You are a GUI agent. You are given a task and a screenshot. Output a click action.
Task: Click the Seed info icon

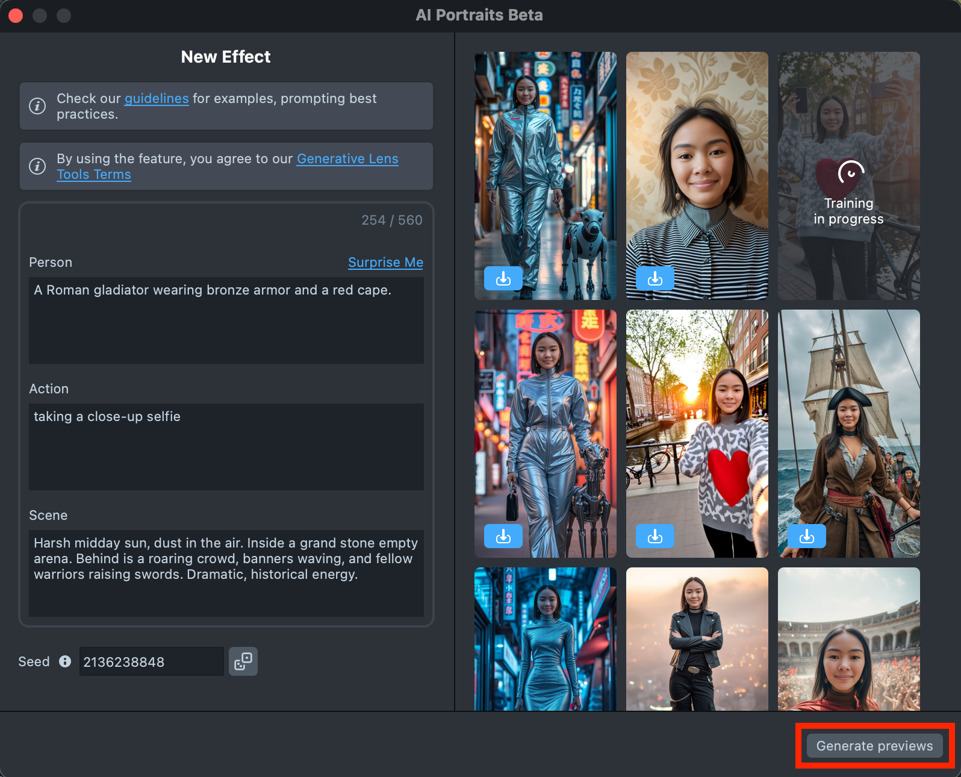coord(65,661)
